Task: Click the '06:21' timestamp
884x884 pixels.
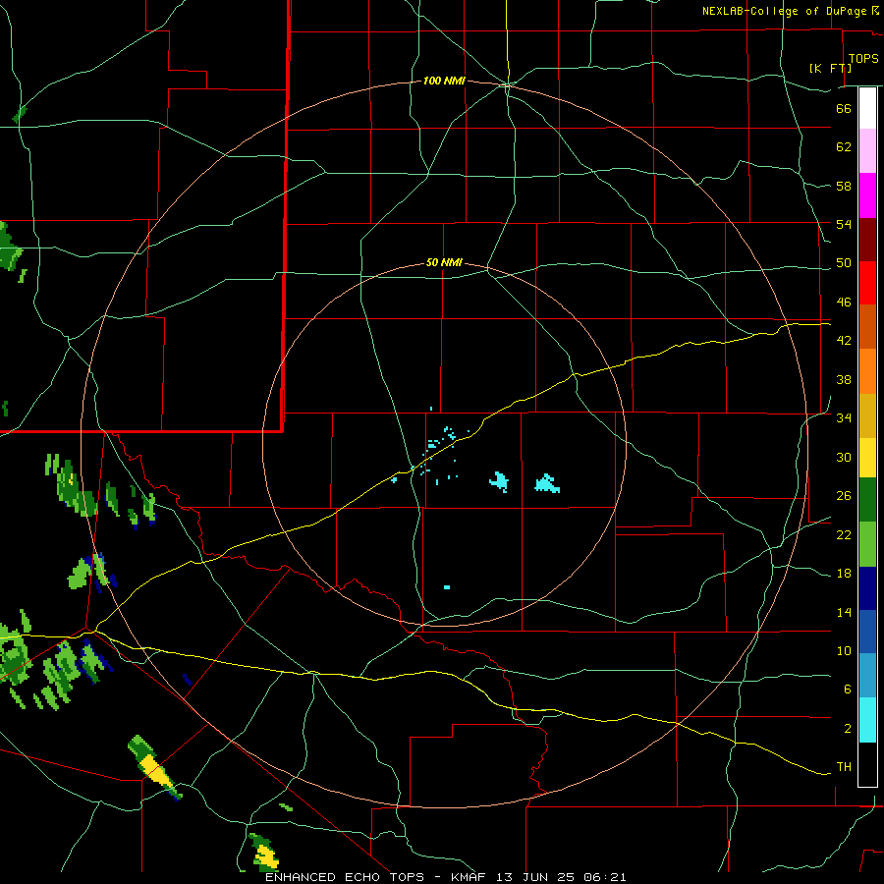Action: pyautogui.click(x=605, y=877)
